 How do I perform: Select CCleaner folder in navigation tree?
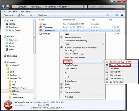coord(16,91)
